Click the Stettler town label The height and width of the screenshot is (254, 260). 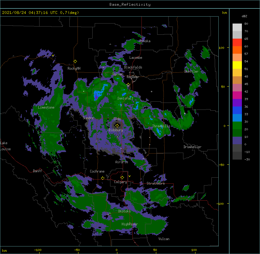pyautogui.click(x=191, y=71)
